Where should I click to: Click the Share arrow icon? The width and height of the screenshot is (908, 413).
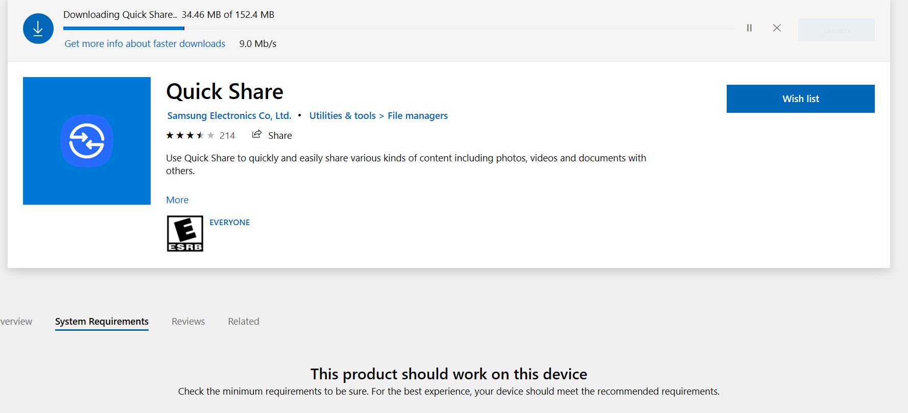(x=257, y=135)
